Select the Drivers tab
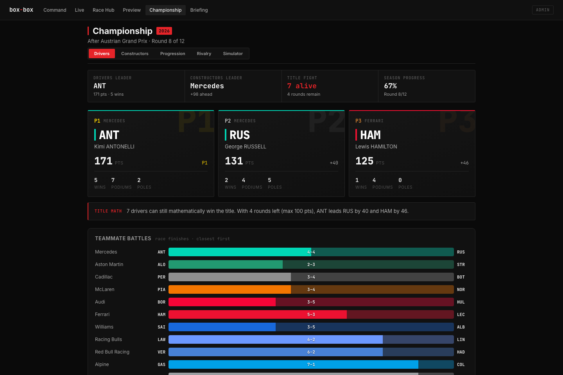The height and width of the screenshot is (375, 563). [102, 54]
